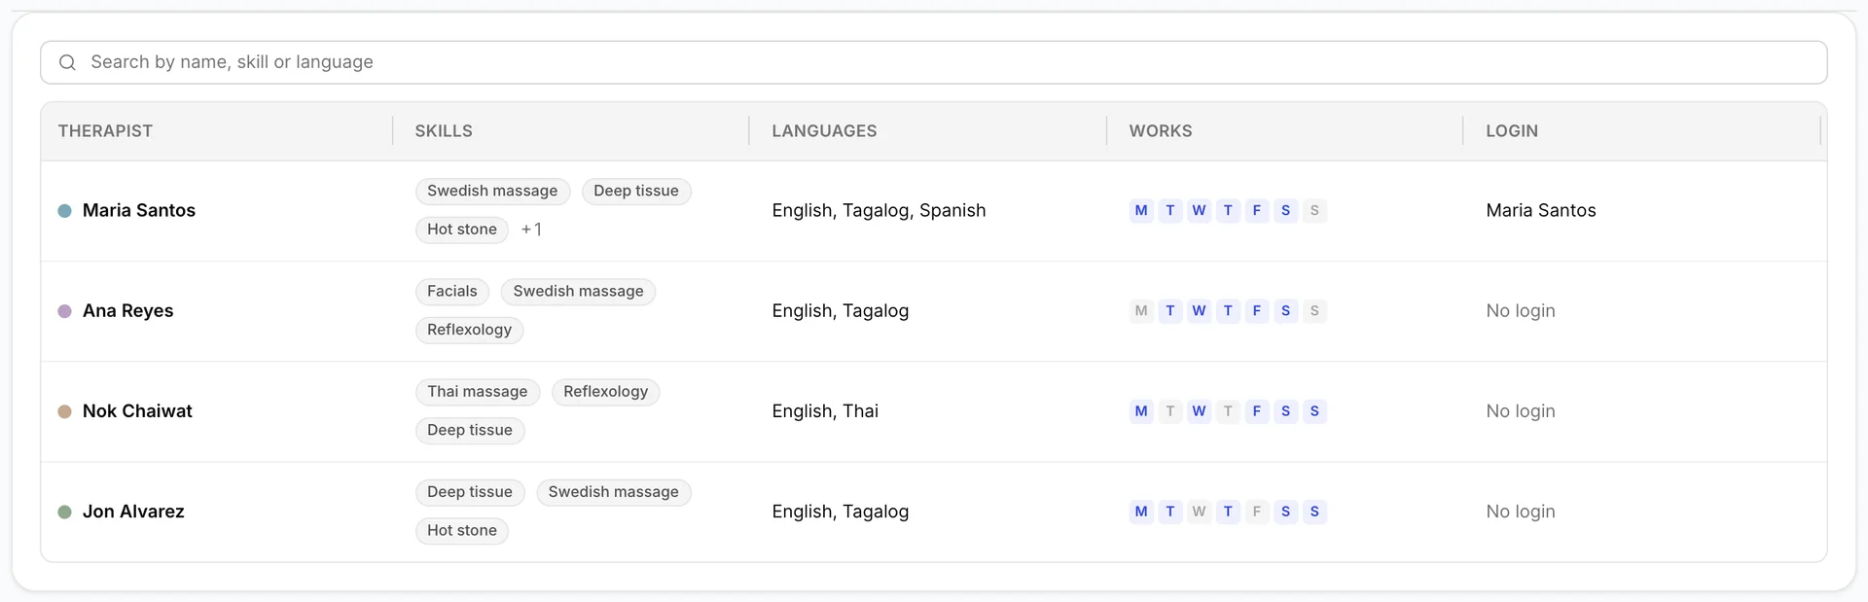The image size is (1868, 602).
Task: Toggle Wednesday for Nok Chaiwat
Action: (1199, 411)
